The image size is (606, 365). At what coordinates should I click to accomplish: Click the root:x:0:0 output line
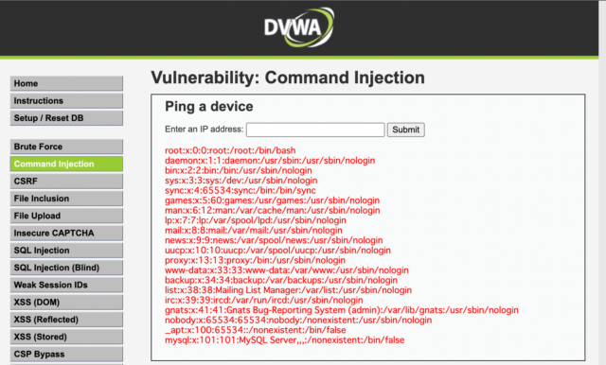pyautogui.click(x=230, y=150)
